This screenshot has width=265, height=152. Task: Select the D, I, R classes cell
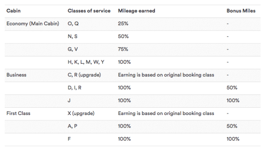75,88
